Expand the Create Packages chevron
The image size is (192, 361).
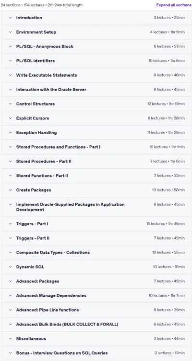coord(10,190)
